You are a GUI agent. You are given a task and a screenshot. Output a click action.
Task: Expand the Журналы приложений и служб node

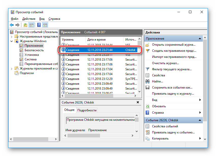click(11, 68)
